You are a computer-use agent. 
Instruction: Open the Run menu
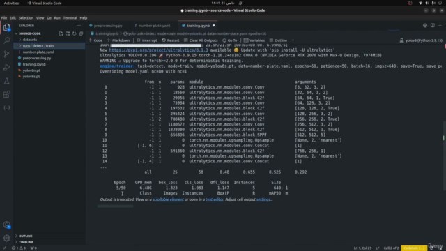(57, 18)
